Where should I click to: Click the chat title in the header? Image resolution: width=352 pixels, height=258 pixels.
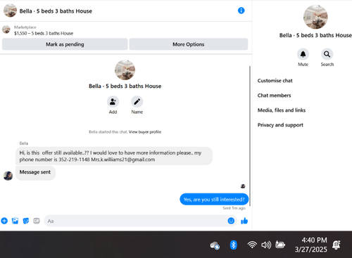[x=56, y=11]
